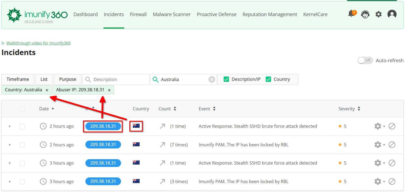405x193 pixels.
Task: Open the user profile avatar icon
Action: point(392,14)
